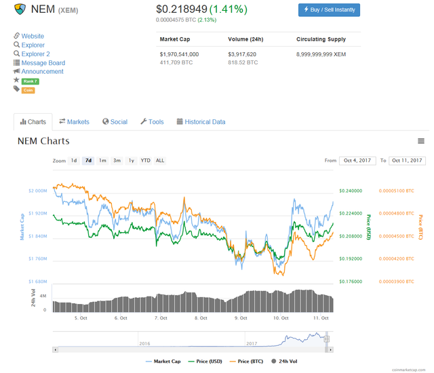This screenshot has width=434, height=373.
Task: Click the $2 000M market cap axis label
Action: (38, 191)
